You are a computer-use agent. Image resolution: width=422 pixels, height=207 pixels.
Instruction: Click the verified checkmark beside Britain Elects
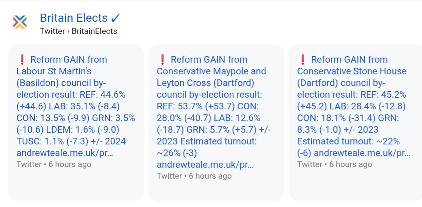[x=115, y=18]
